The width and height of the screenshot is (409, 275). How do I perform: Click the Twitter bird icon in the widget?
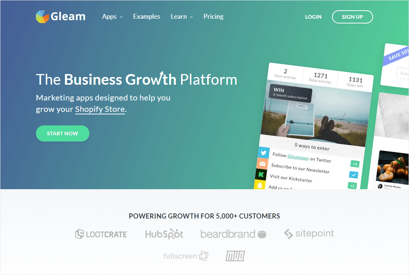tap(263, 153)
